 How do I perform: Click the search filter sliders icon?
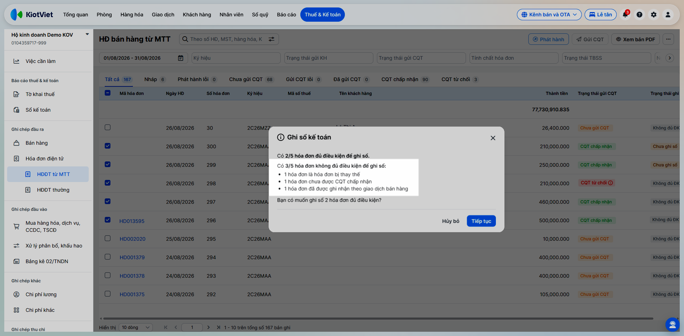pos(271,39)
